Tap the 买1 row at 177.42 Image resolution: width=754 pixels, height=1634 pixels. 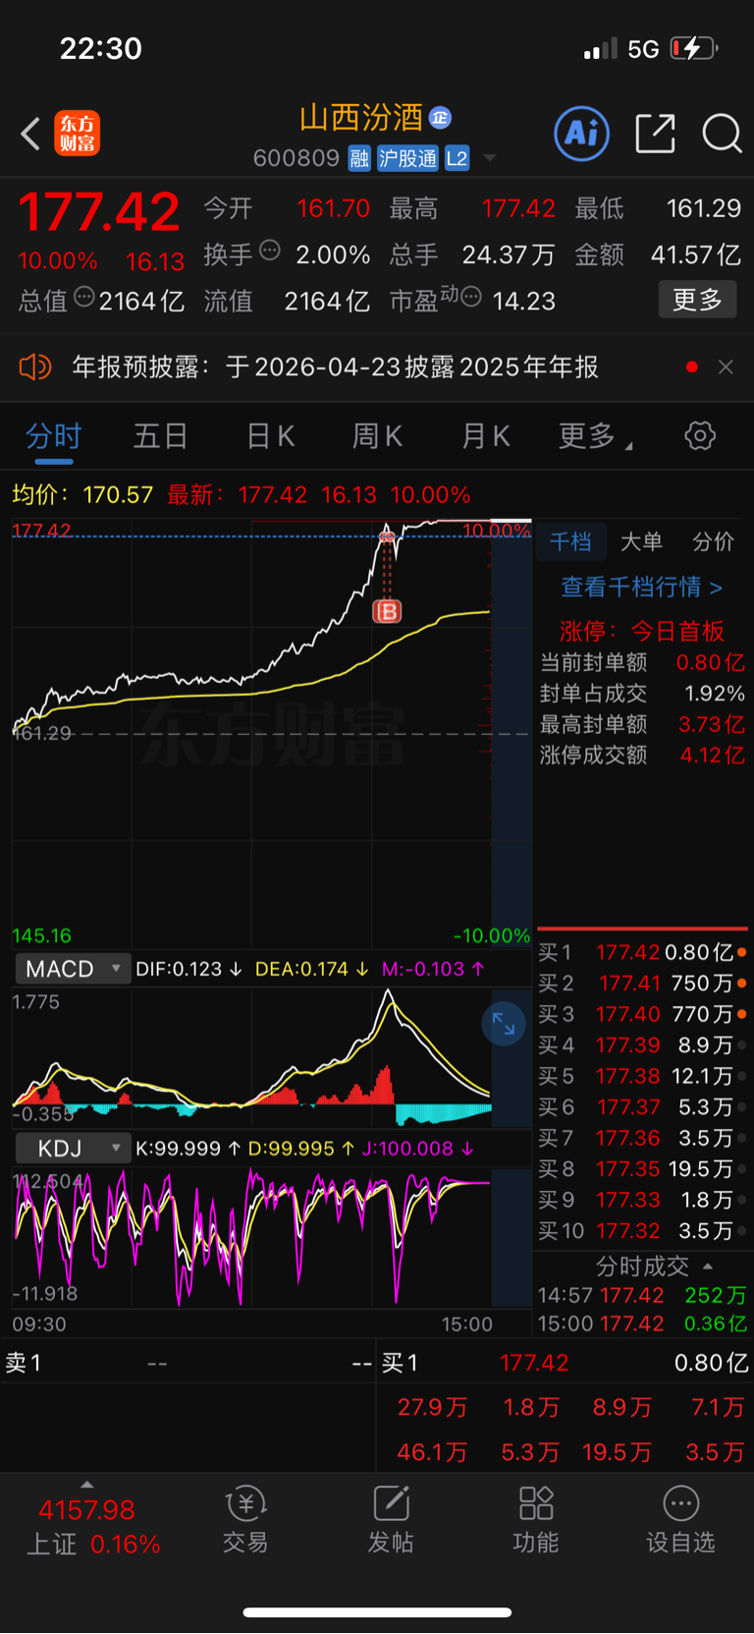click(x=642, y=952)
